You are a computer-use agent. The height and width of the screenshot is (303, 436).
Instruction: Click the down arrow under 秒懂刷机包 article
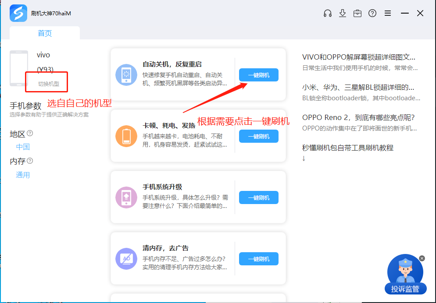[x=303, y=159]
